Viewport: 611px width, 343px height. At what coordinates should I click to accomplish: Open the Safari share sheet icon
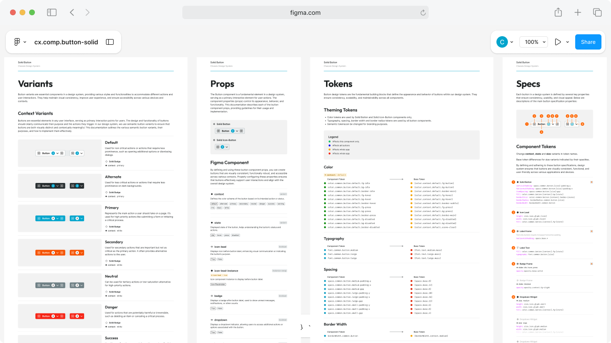click(558, 12)
